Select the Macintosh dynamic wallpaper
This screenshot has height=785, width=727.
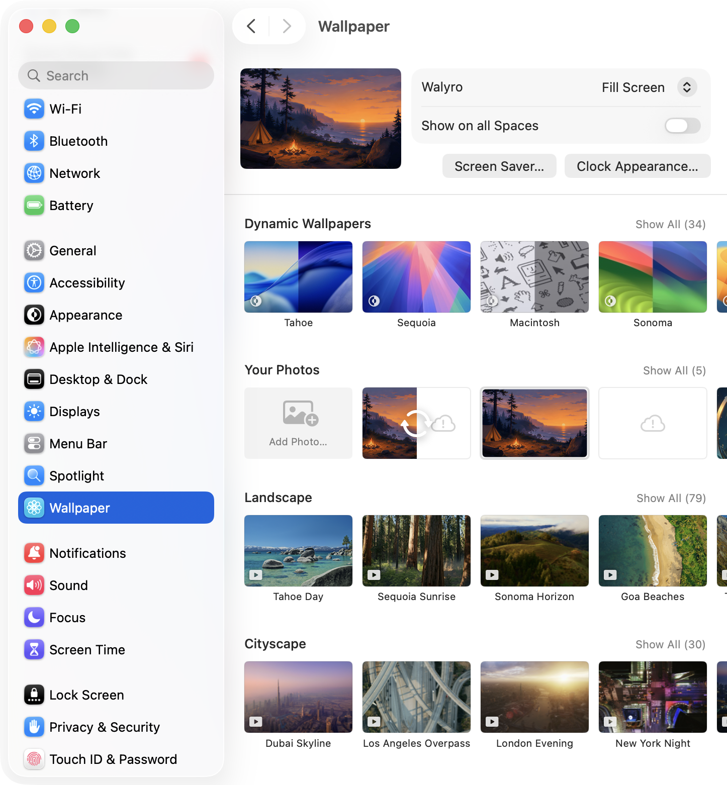click(x=534, y=277)
